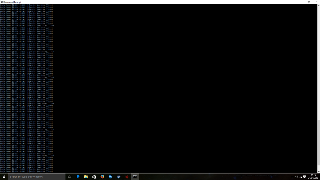Switch to Steam on the taskbar
The height and width of the screenshot is (180, 320).
tap(119, 177)
